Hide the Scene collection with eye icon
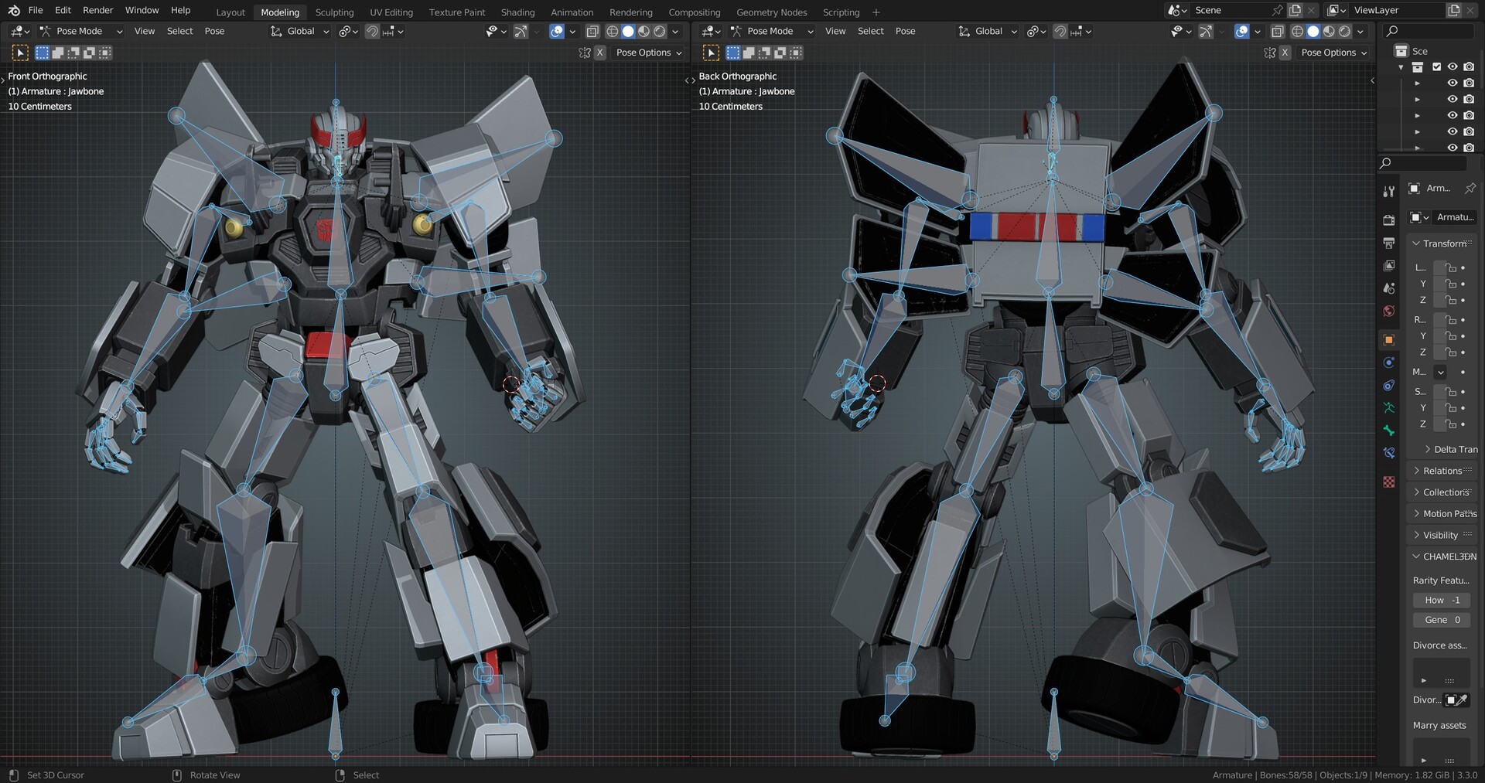Viewport: 1485px width, 783px height. (x=1453, y=67)
